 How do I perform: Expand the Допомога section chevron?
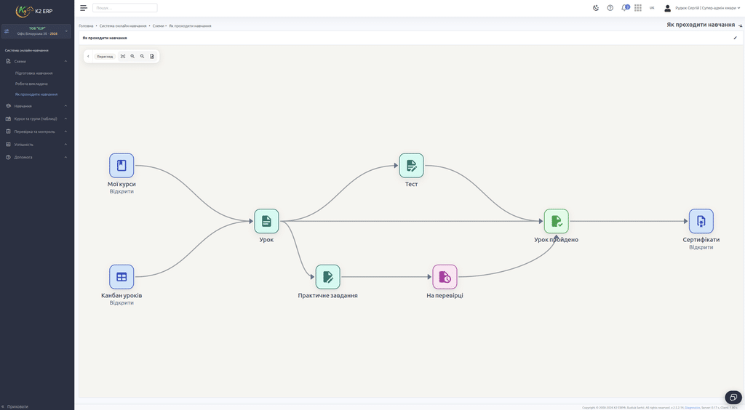point(65,157)
